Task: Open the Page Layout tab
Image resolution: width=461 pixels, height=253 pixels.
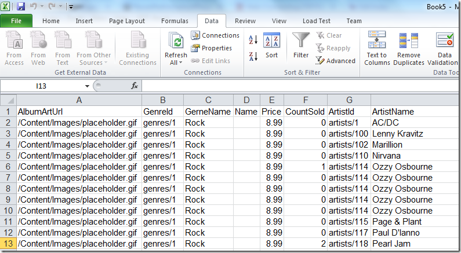Action: coord(127,21)
